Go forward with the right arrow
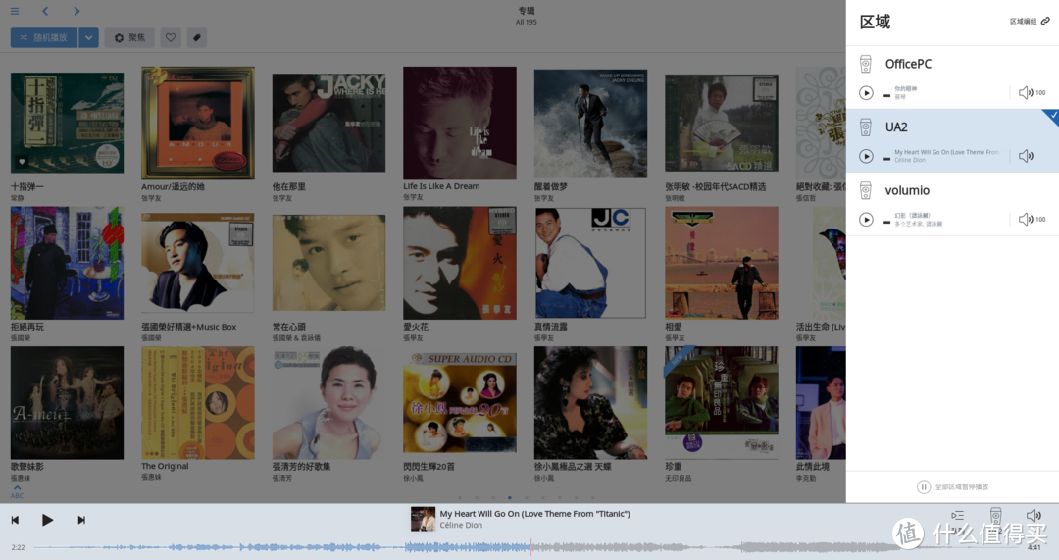 [x=76, y=11]
